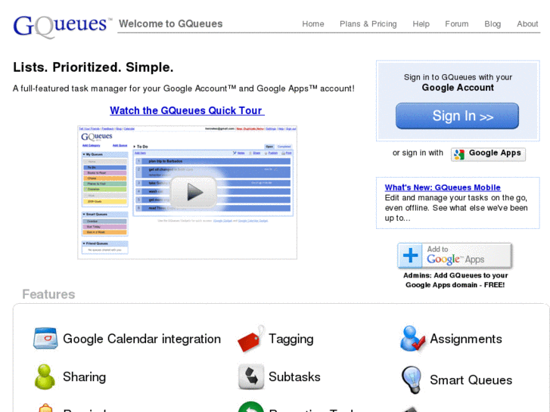This screenshot has height=412, width=550.
Task: Click the Assignments user icon
Action: [412, 339]
